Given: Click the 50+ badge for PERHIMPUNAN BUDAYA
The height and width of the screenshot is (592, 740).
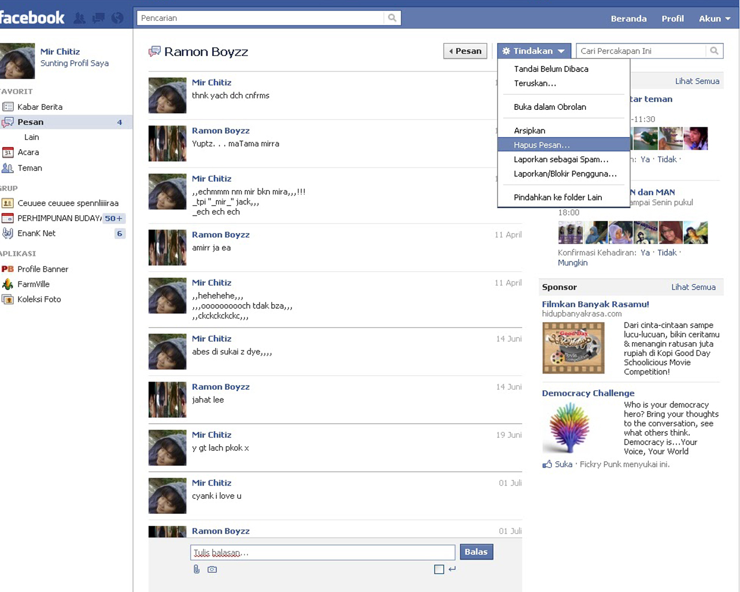Looking at the screenshot, I should (114, 219).
